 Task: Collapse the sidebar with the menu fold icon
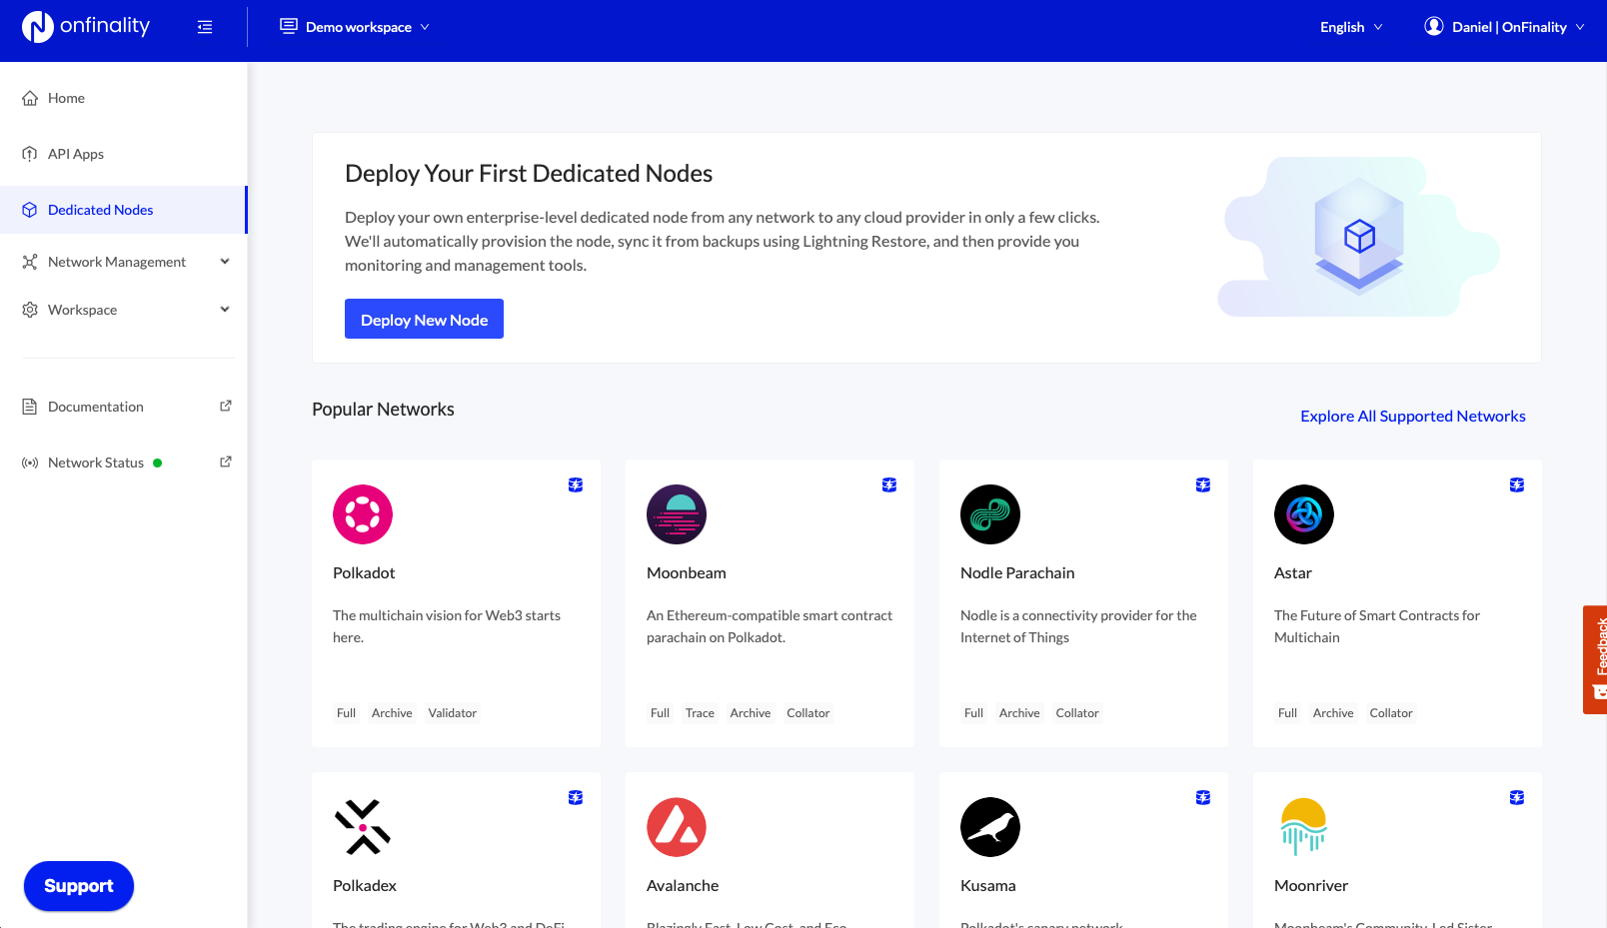(205, 27)
